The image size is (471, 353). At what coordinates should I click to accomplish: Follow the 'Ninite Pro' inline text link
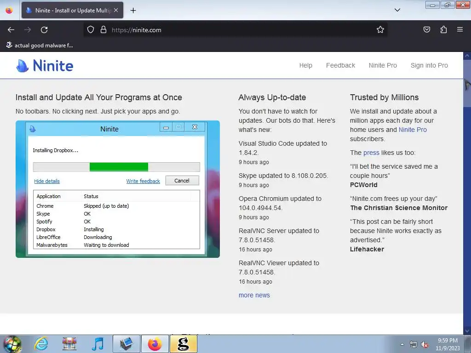[413, 130]
